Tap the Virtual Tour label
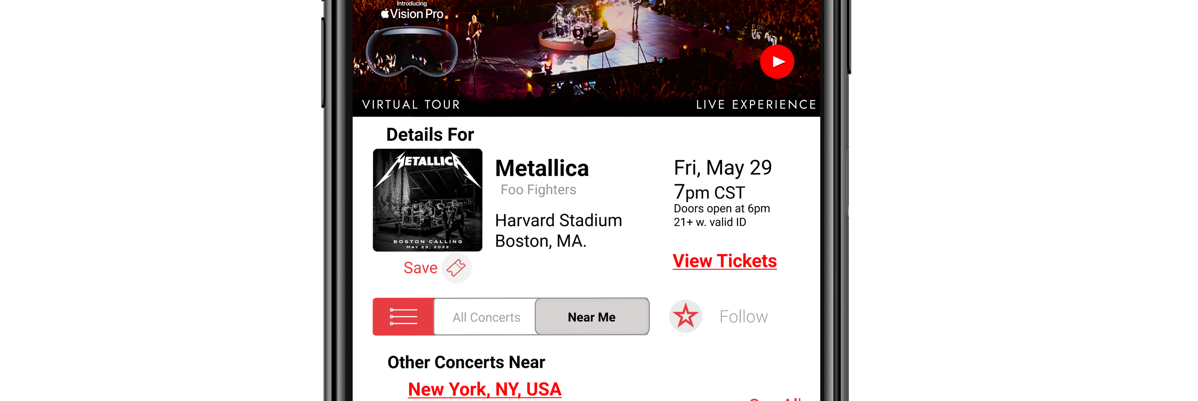1198x401 pixels. (411, 105)
